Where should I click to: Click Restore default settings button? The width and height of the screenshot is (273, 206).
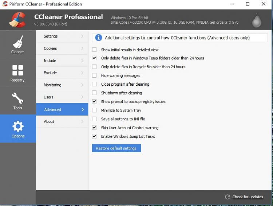click(x=116, y=148)
